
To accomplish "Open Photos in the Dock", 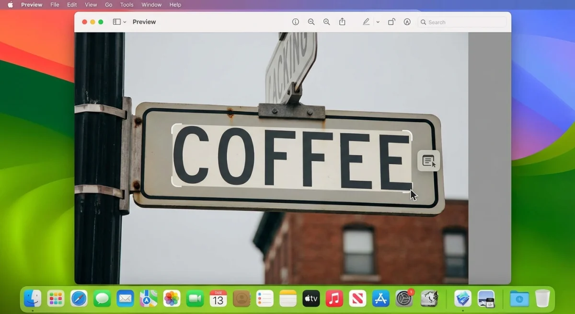I will 172,299.
